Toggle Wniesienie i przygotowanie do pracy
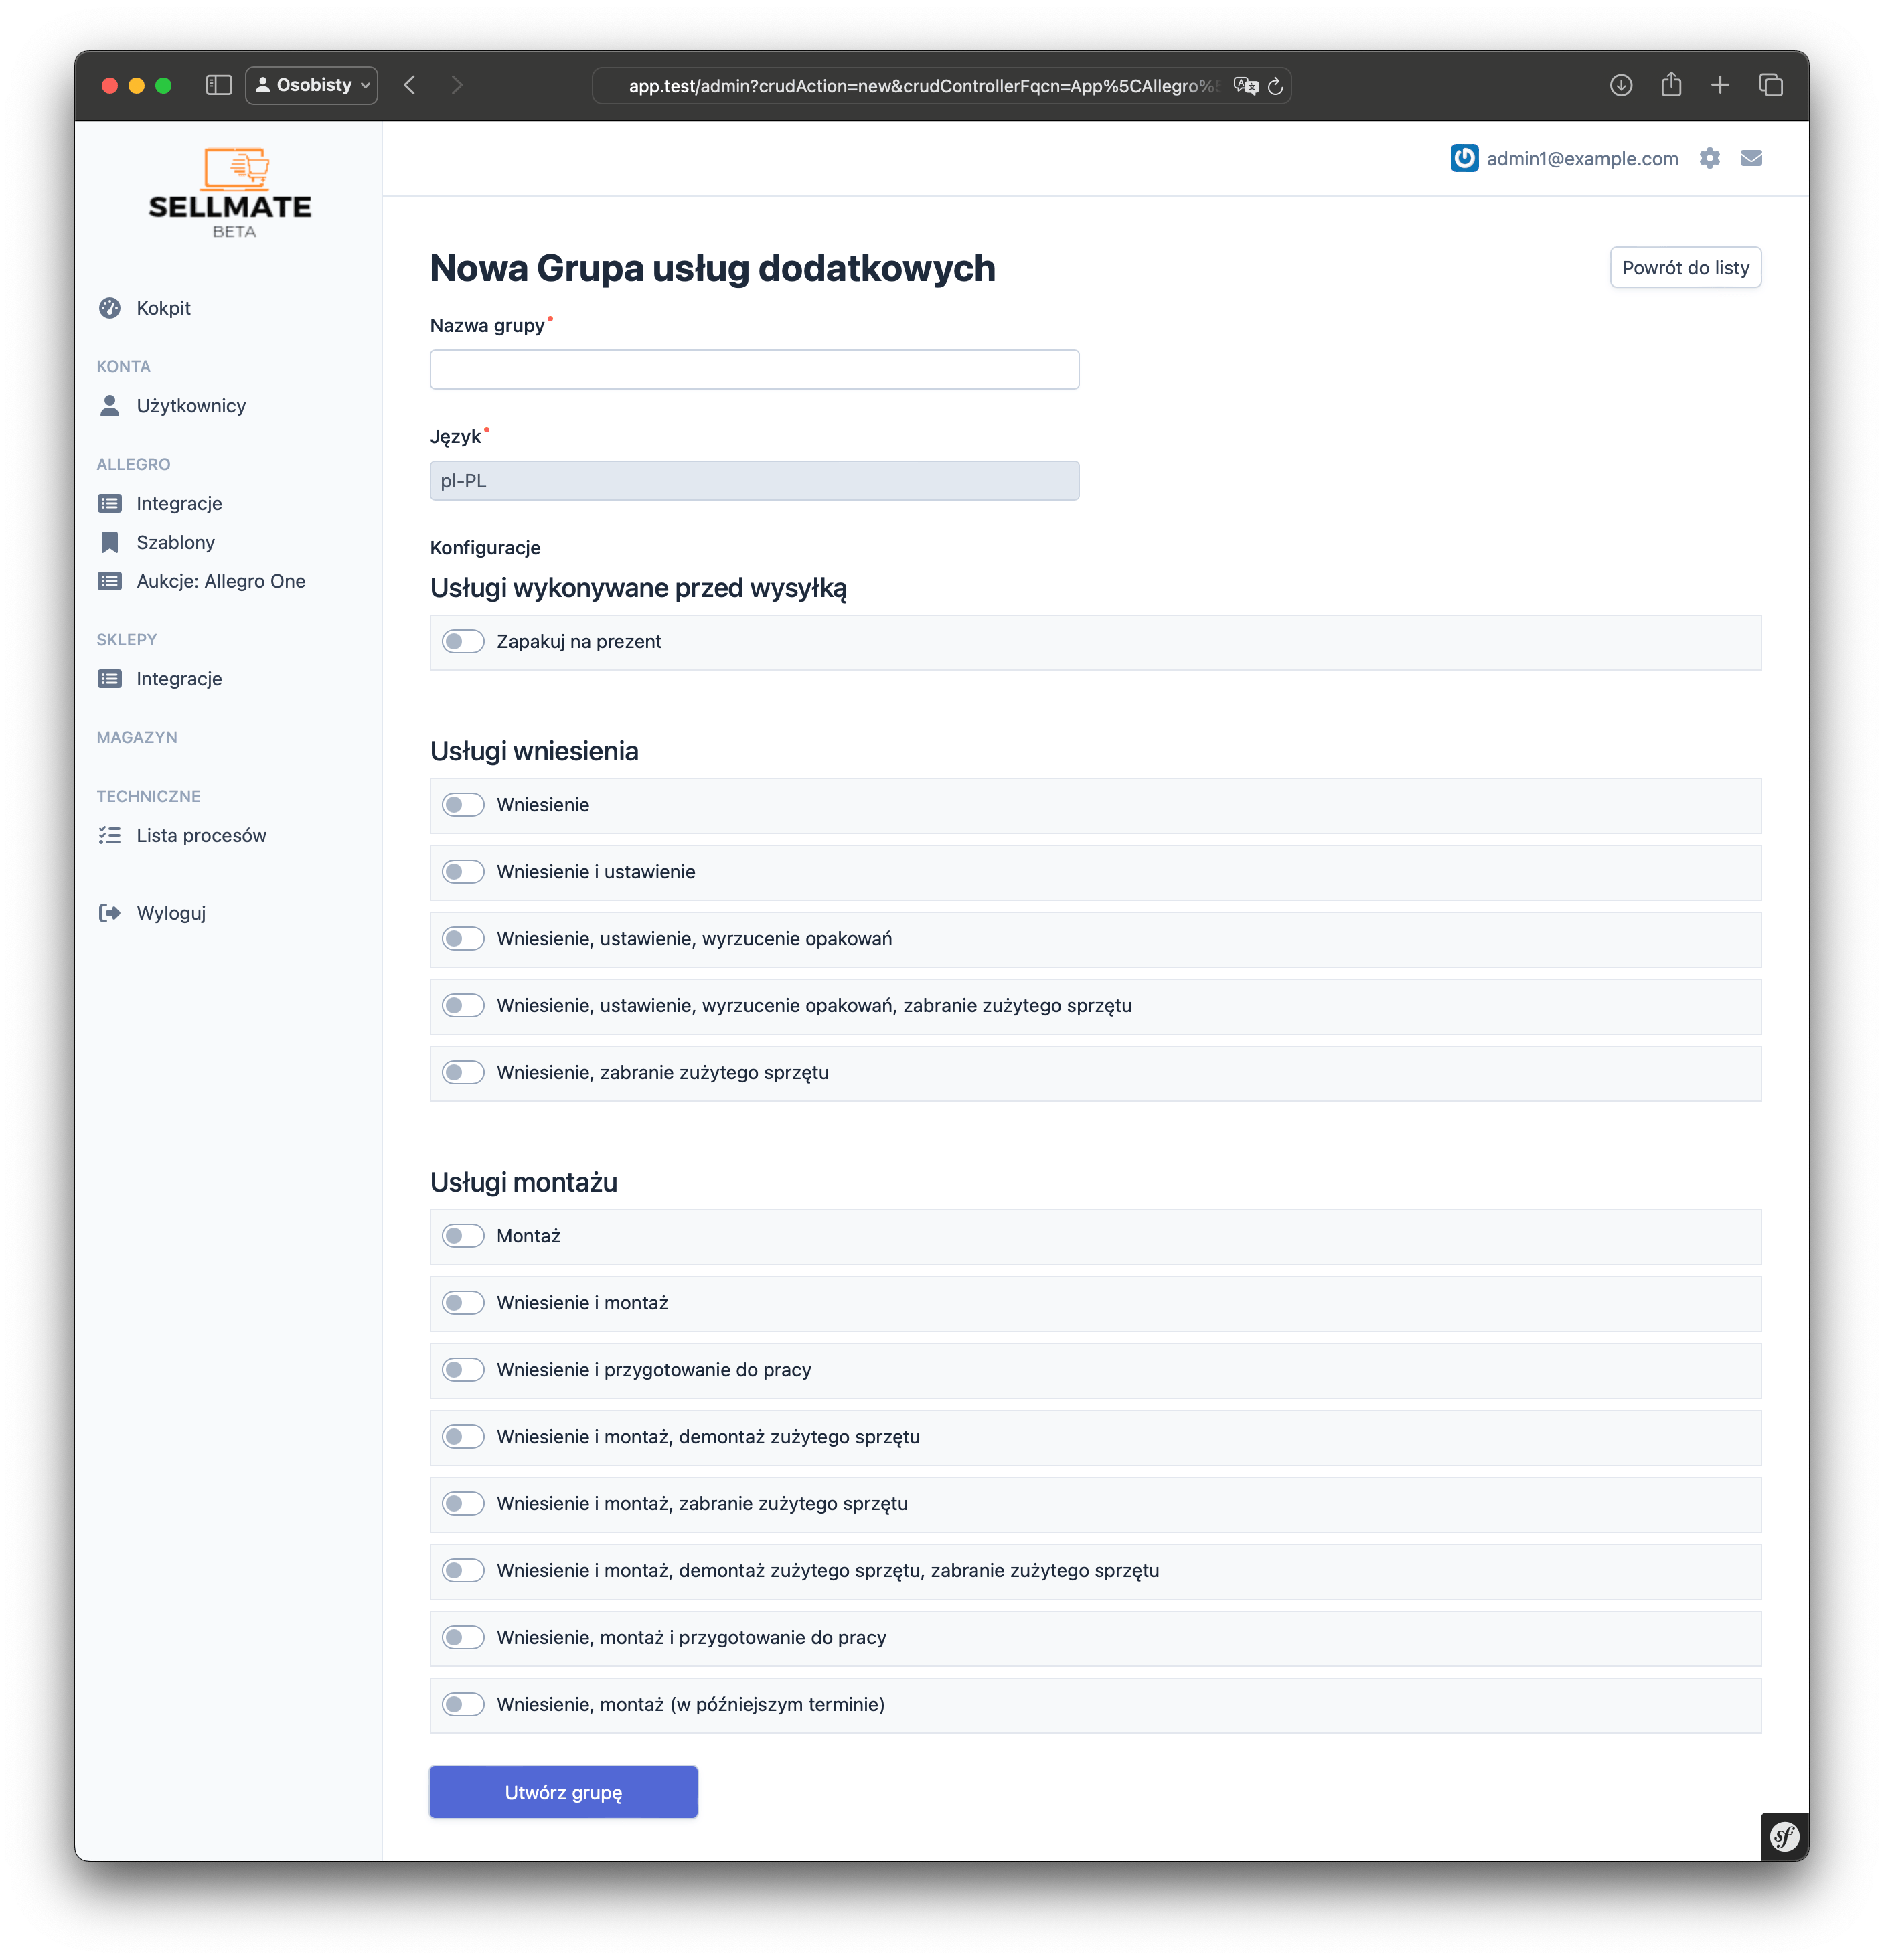This screenshot has height=1960, width=1884. [x=463, y=1370]
